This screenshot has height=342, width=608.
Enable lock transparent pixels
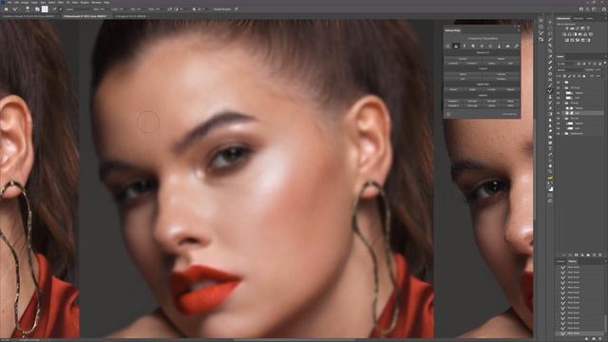pos(564,76)
